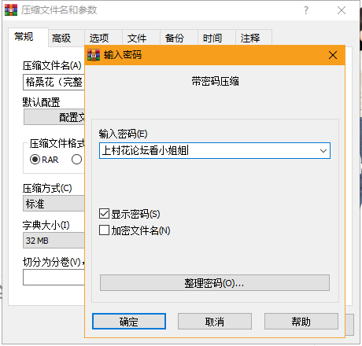Switch to the 备份 tab
The height and width of the screenshot is (346, 362).
pyautogui.click(x=175, y=39)
